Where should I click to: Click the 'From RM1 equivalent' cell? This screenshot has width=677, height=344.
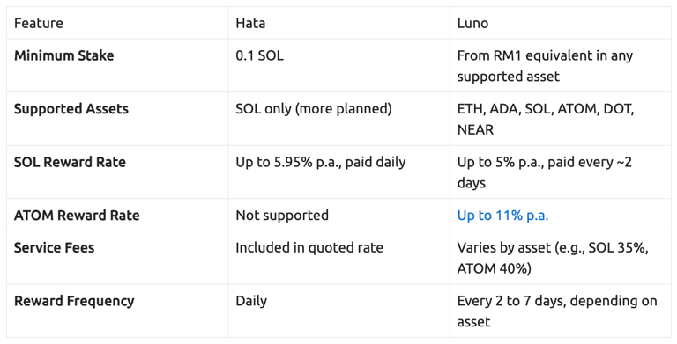(x=545, y=66)
